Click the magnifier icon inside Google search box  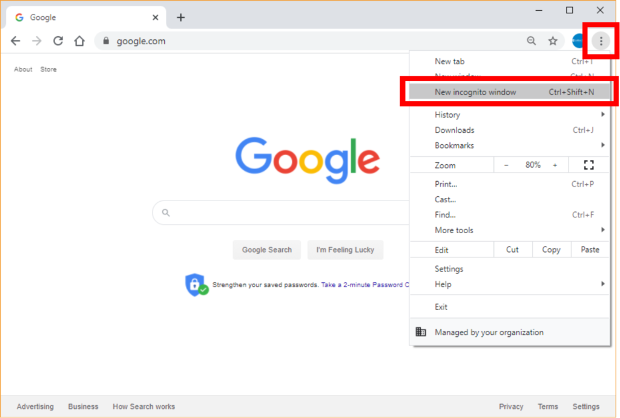click(166, 213)
